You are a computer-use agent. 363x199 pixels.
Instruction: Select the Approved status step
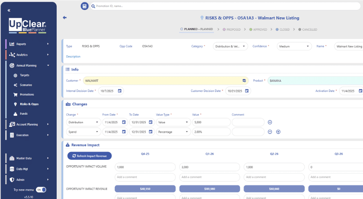pyautogui.click(x=259, y=29)
